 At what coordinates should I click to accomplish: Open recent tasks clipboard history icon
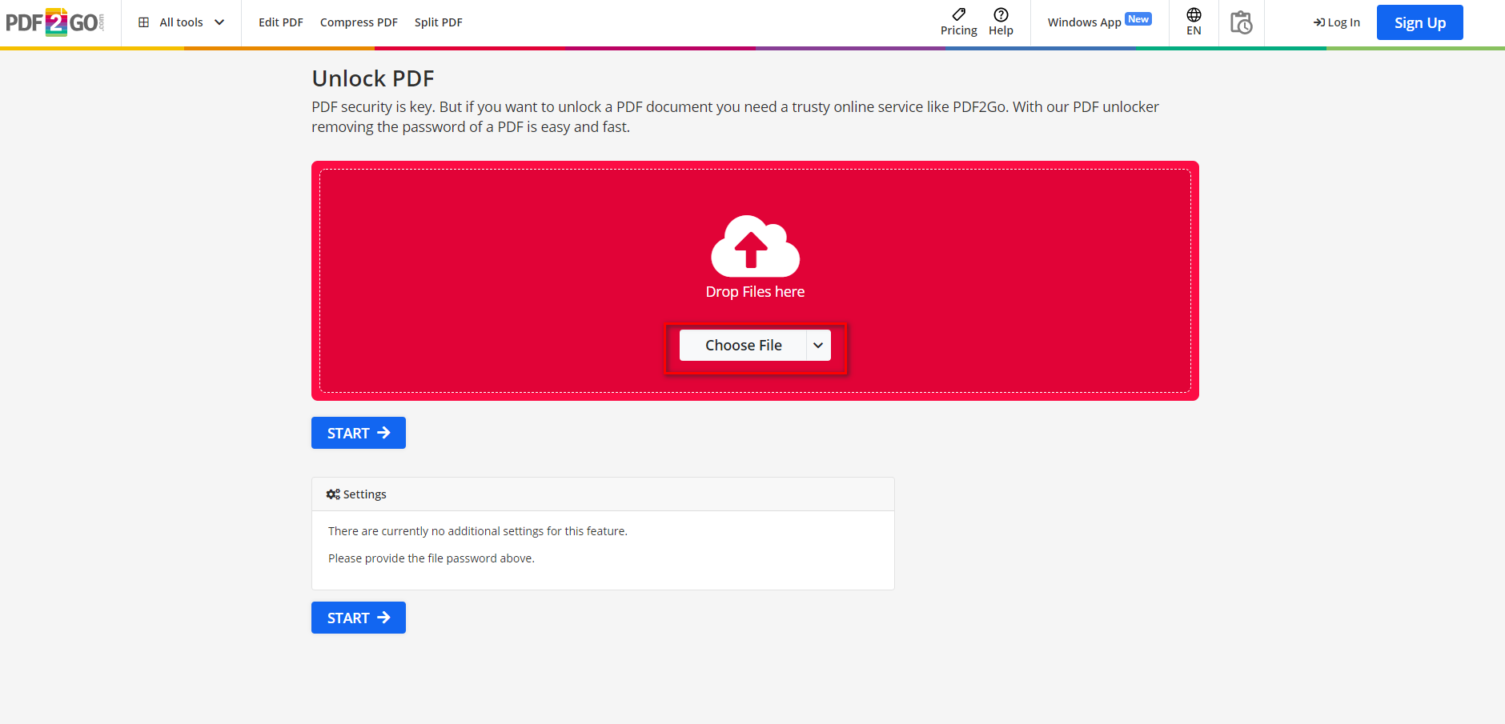tap(1242, 22)
